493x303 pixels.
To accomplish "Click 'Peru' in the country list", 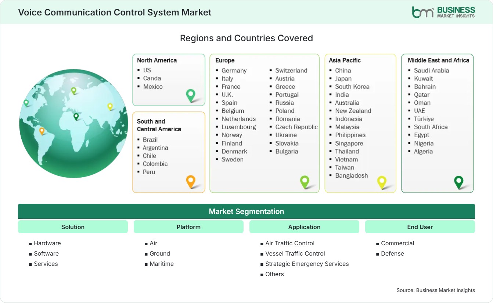I will point(149,172).
